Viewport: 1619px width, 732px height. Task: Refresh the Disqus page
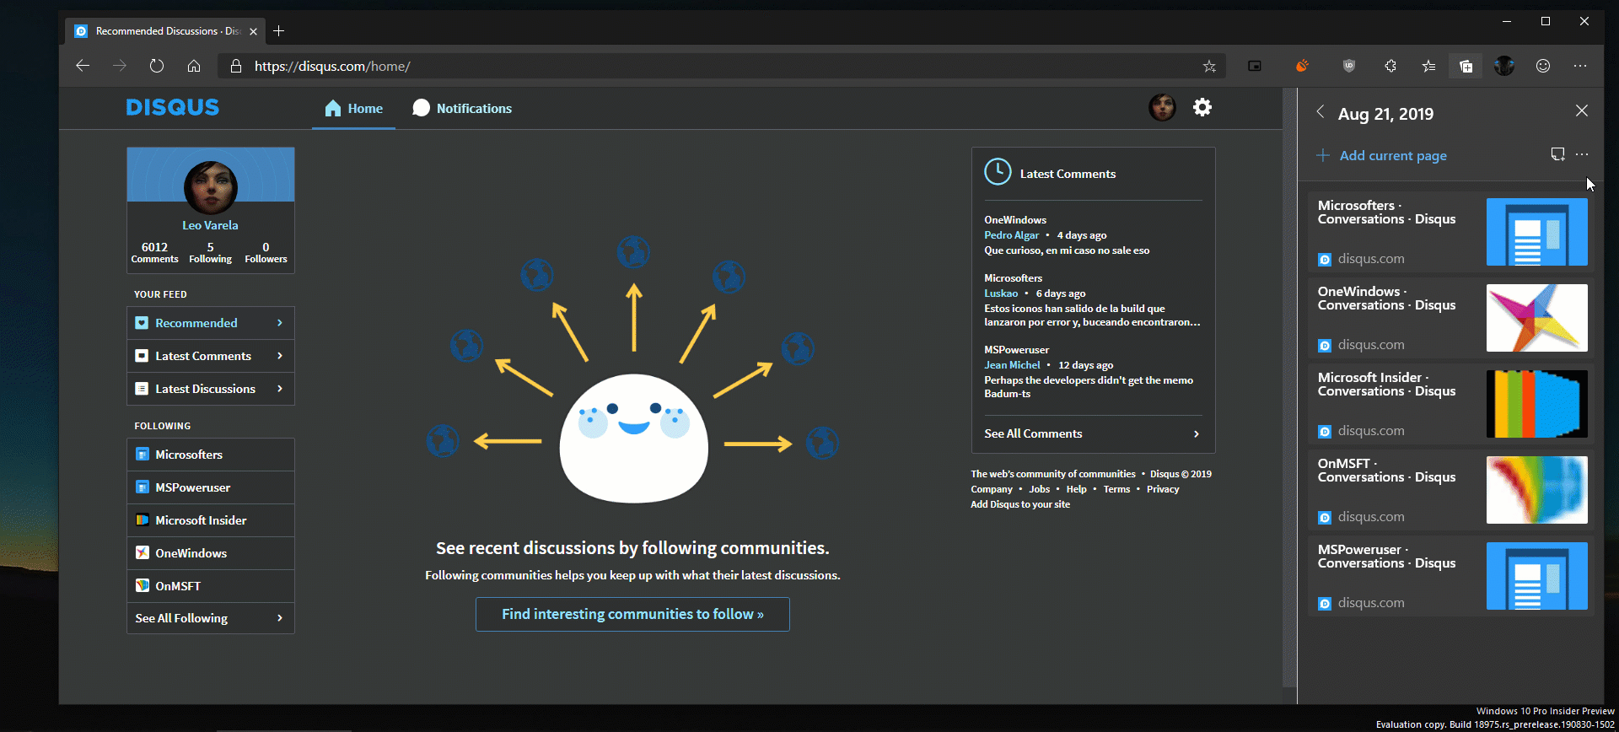[x=157, y=66]
